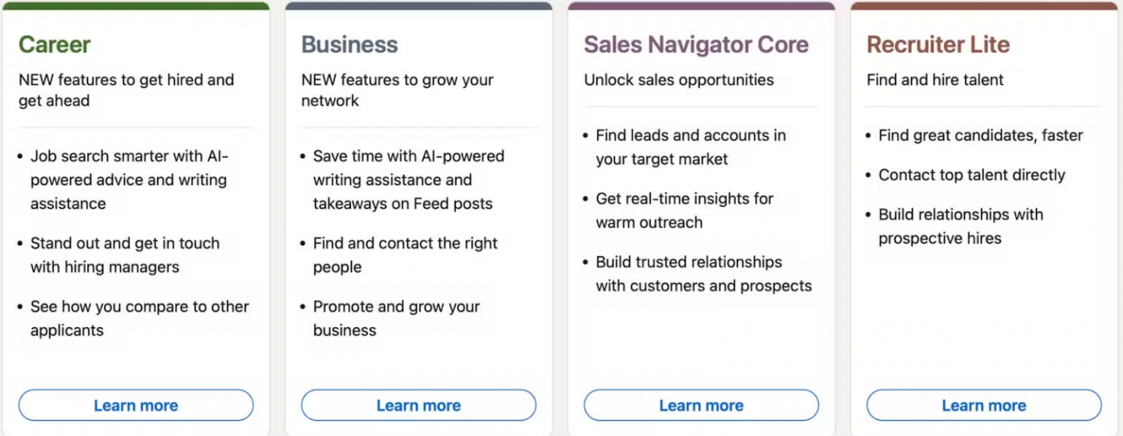
Task: Click the 'Contact top talent directly' bullet point
Action: pos(972,175)
